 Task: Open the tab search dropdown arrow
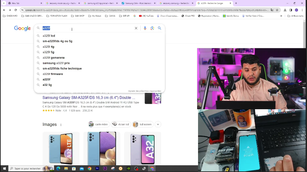click(4, 3)
